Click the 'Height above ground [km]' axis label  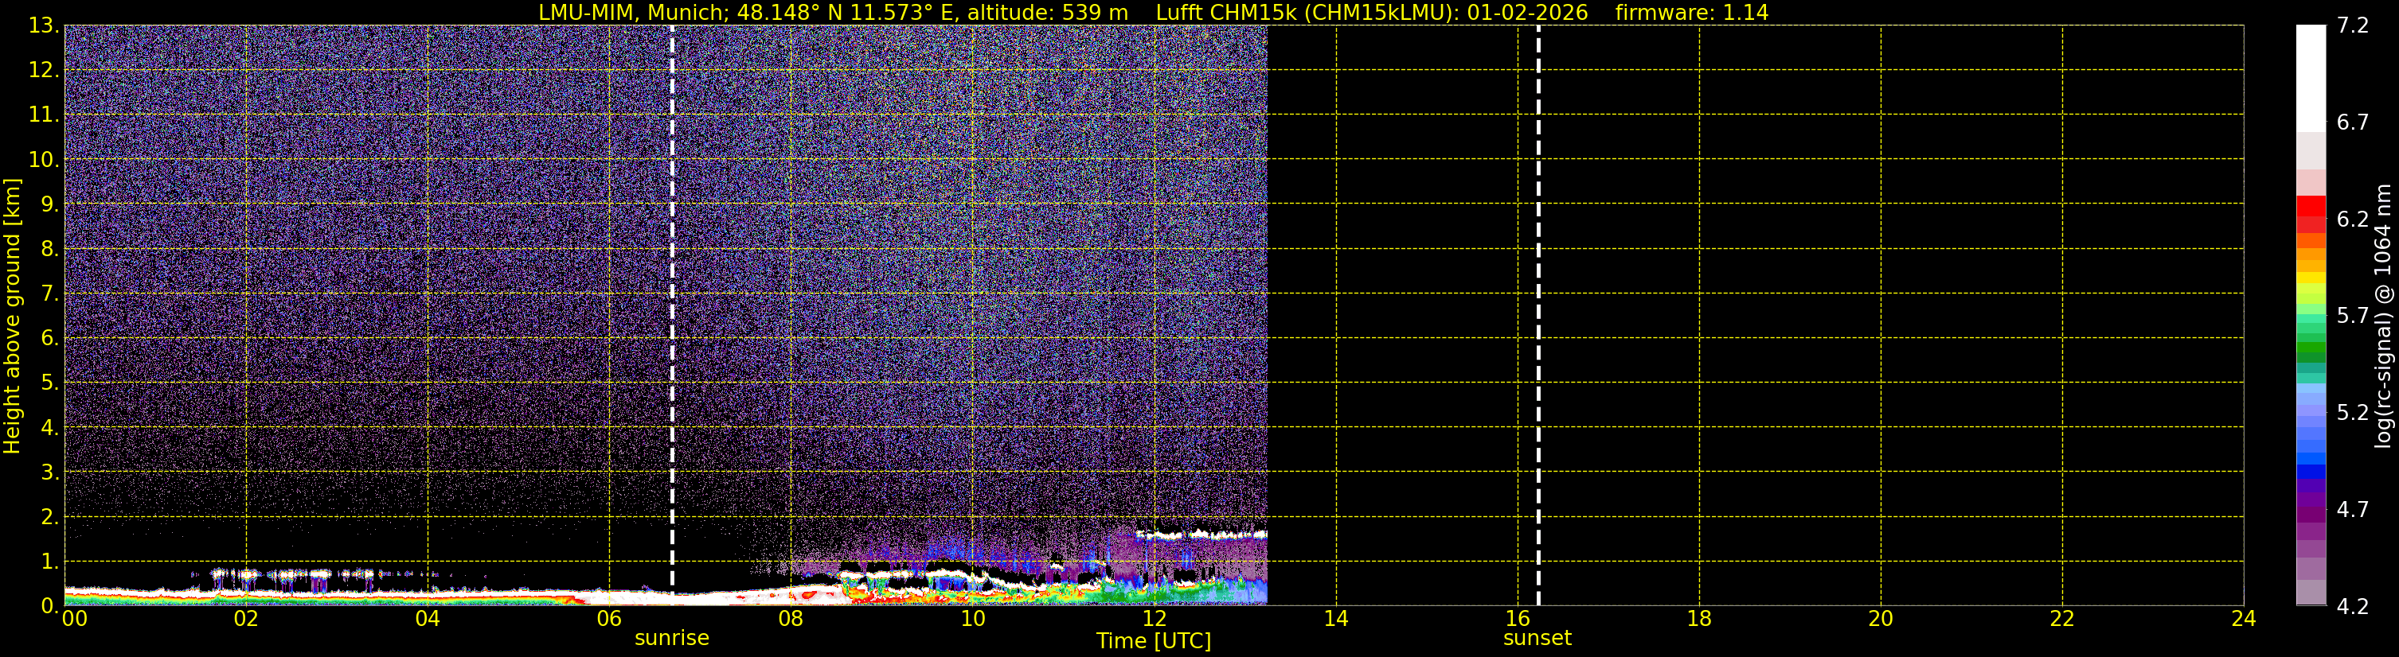(x=12, y=316)
